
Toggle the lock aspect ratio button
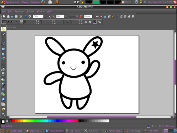click(x=68, y=22)
